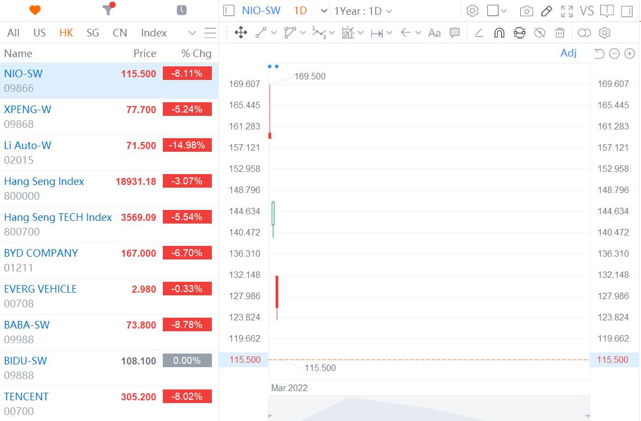Screen dimensions: 641x421
Task: Zoom in using the plus control
Action: [630, 54]
